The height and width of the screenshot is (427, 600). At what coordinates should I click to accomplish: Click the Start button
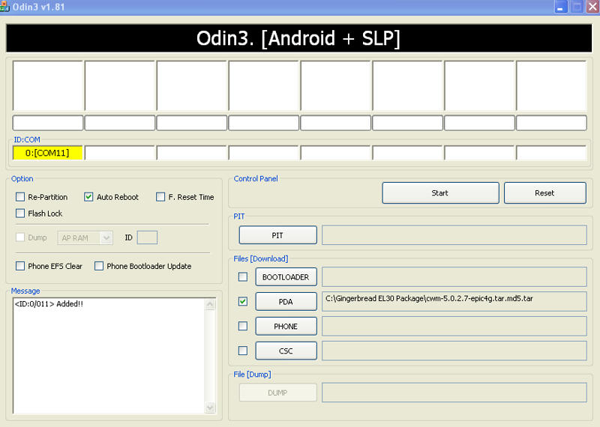440,193
